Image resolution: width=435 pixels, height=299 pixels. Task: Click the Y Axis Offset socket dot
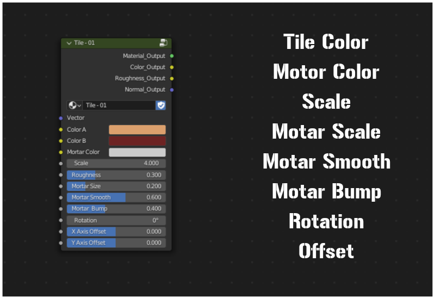point(61,243)
